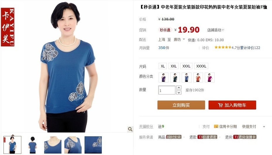Select size XL

[163, 66]
